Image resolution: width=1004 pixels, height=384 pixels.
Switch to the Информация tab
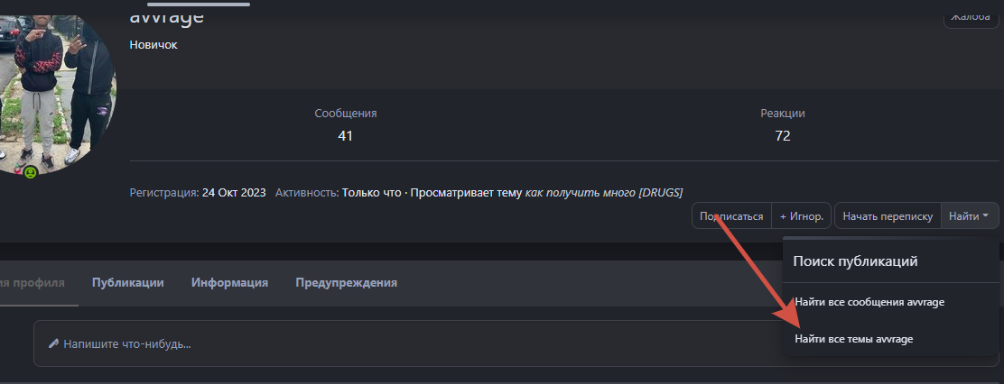pos(229,282)
